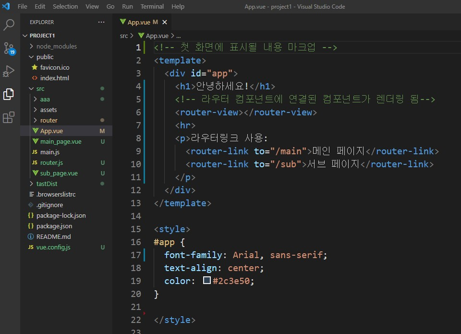Select the App.vue editor tab
Viewport: 461px width, 334px height.
point(139,22)
